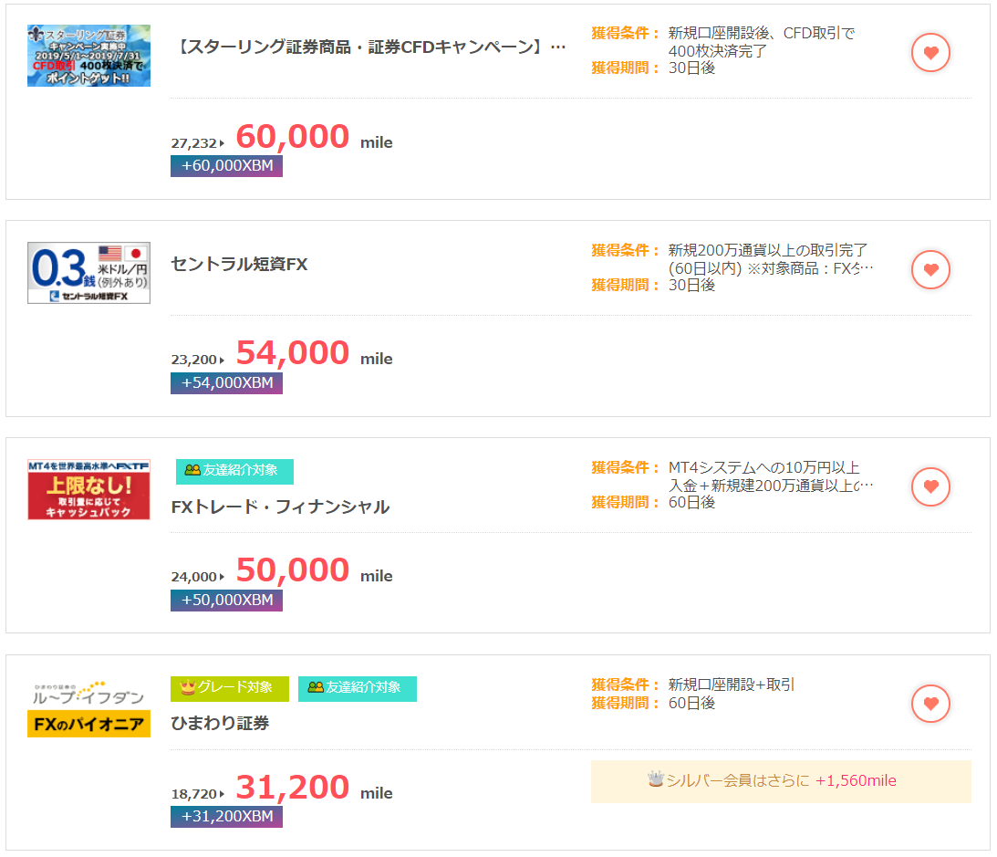Click the FXTF 上限なし banner image
The height and width of the screenshot is (857, 997).
(88, 489)
